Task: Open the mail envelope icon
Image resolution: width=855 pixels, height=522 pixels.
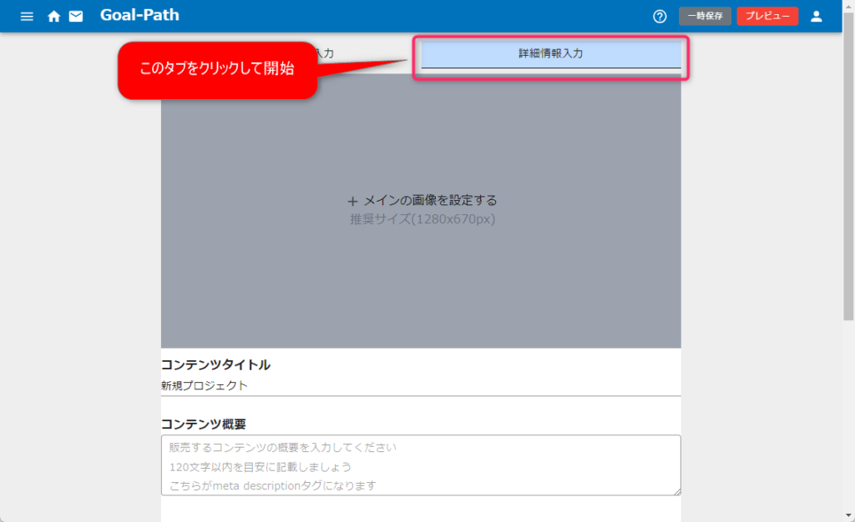Action: (x=76, y=17)
